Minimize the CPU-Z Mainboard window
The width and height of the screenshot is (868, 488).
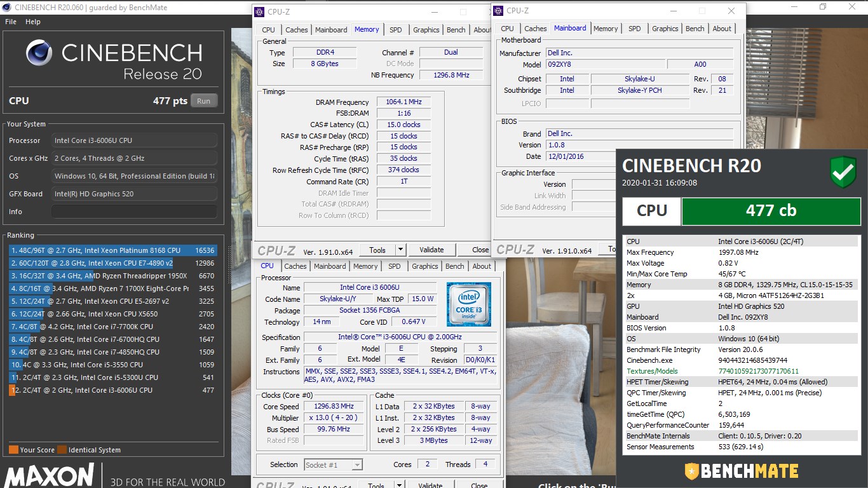[673, 11]
